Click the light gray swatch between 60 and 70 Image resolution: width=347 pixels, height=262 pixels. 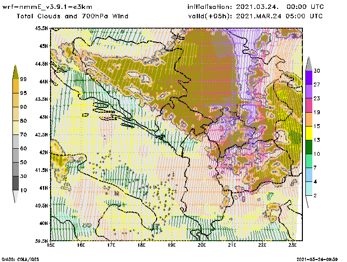point(15,142)
